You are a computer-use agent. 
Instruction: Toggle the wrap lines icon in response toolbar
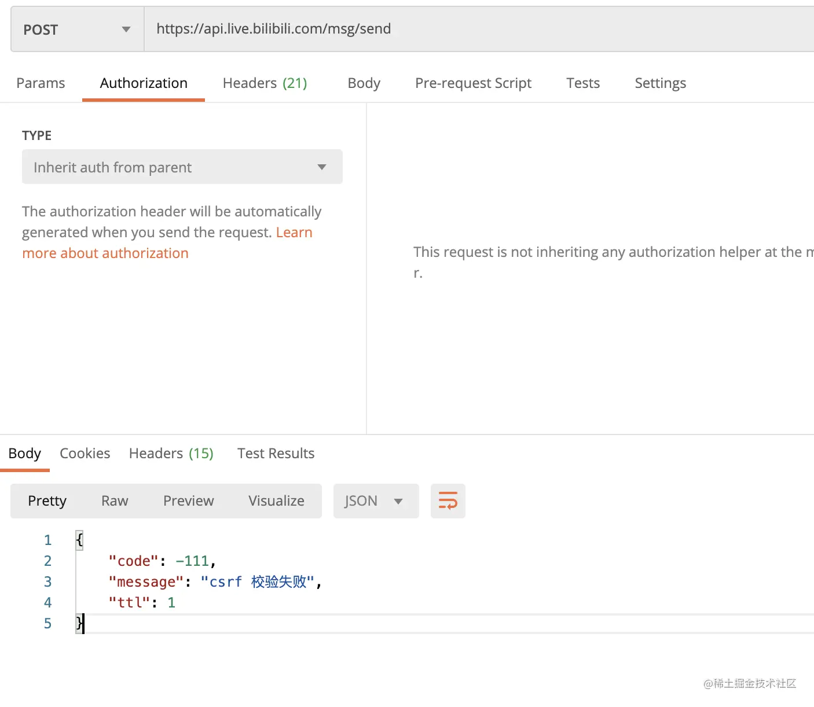(x=448, y=500)
